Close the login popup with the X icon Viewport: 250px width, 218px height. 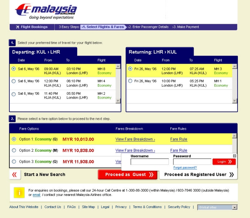235,156
